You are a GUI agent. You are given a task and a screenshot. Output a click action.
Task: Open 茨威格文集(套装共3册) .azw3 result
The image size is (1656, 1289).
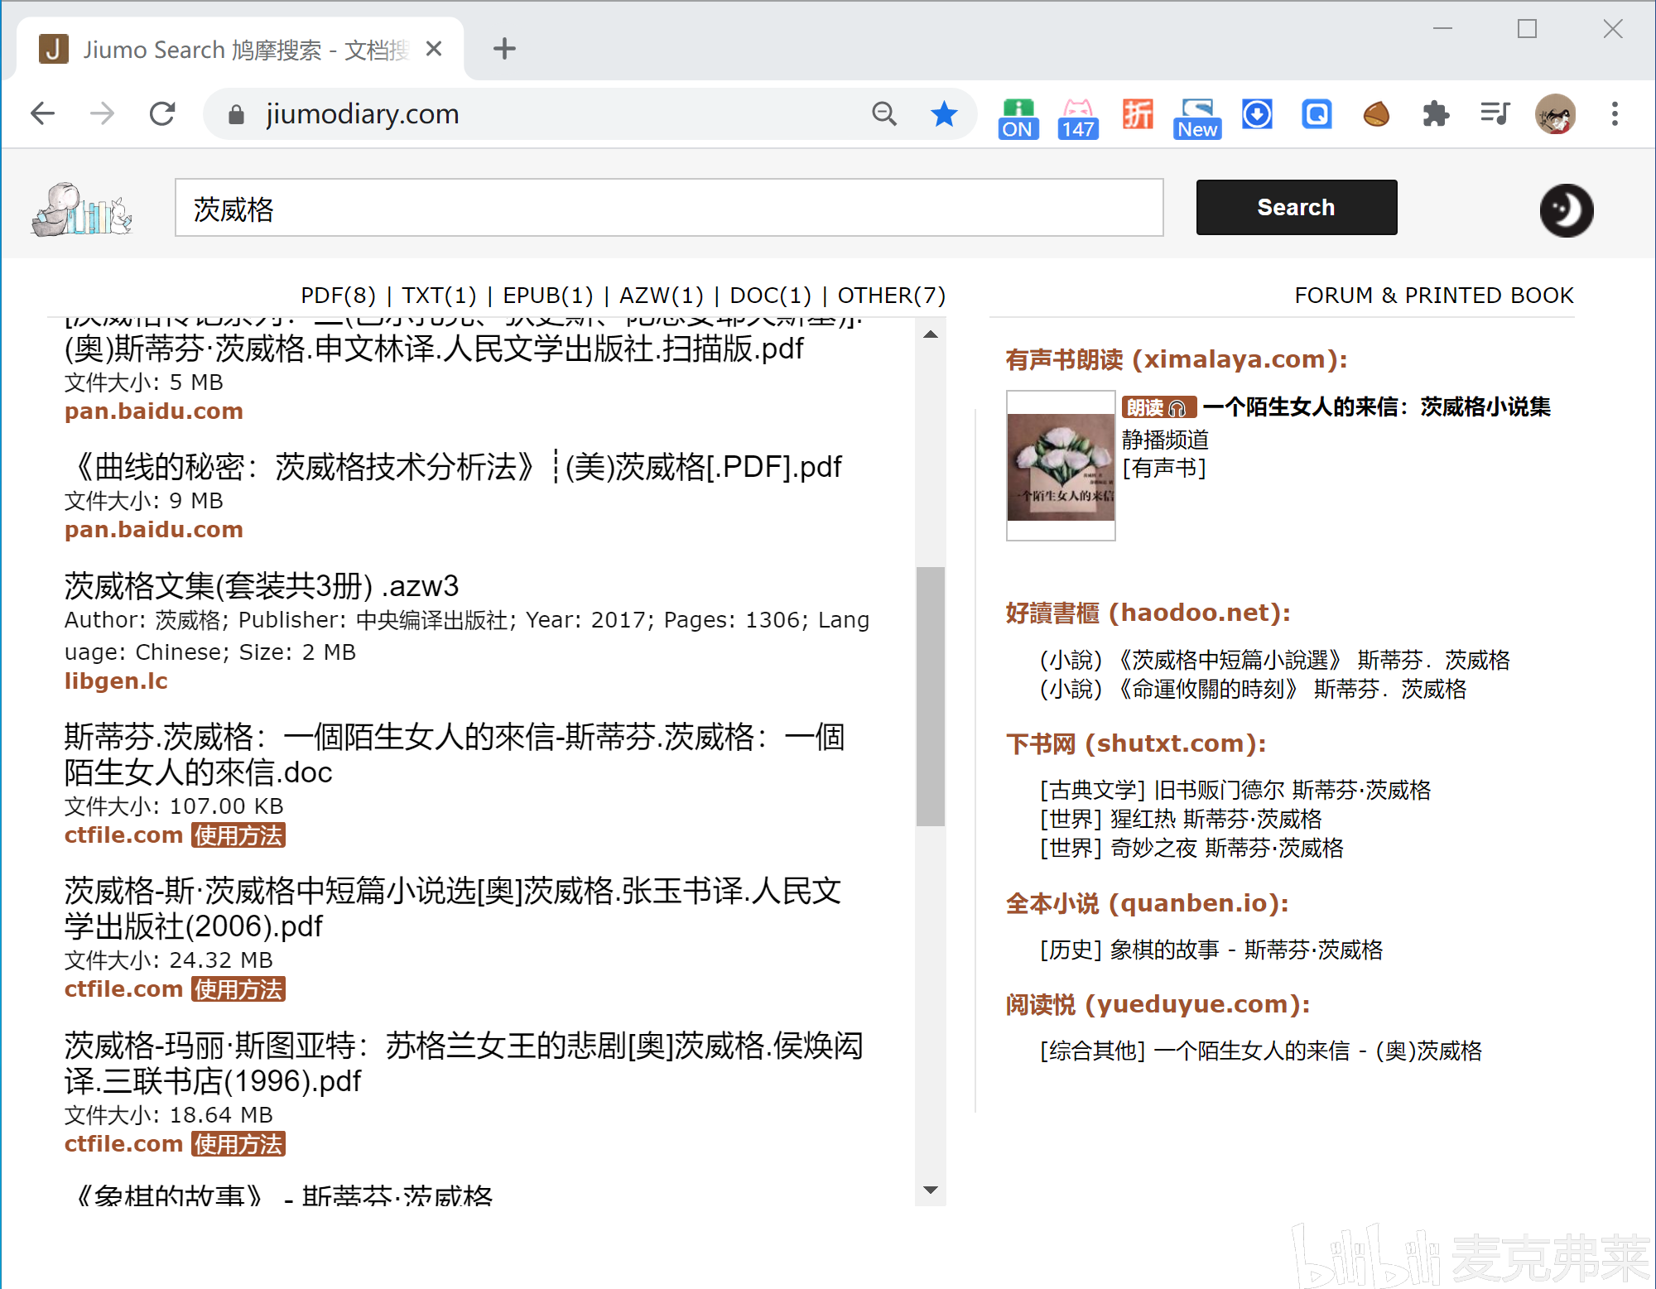point(262,586)
